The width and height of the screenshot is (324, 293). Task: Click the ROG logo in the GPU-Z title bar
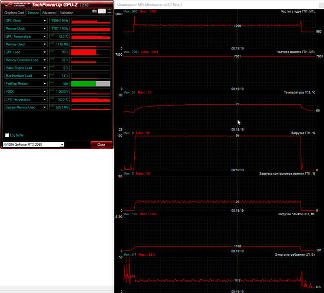tap(18, 4)
